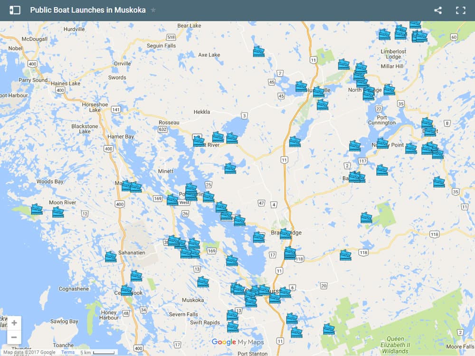The height and width of the screenshot is (356, 475).
Task: Click boat launch marker right of North Portage
Action: (389, 90)
